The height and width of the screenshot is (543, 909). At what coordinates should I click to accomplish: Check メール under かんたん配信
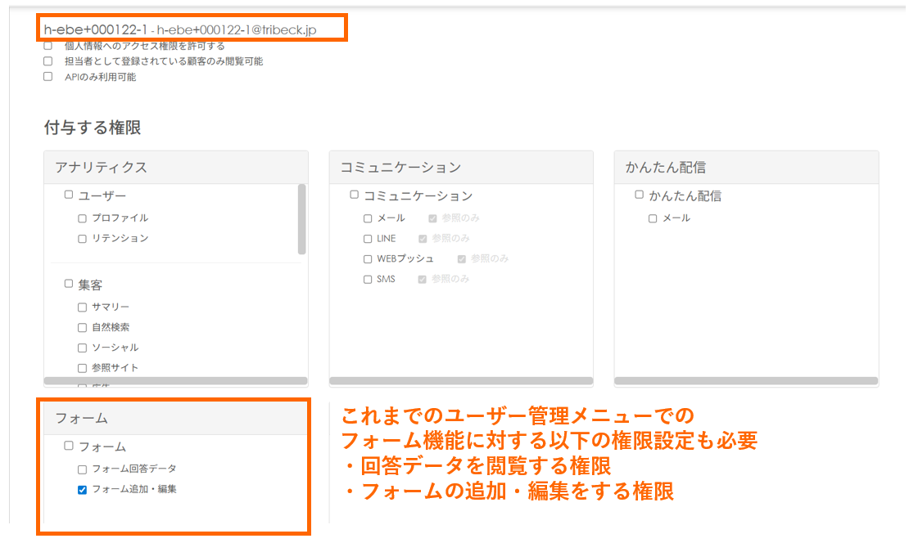tap(653, 218)
